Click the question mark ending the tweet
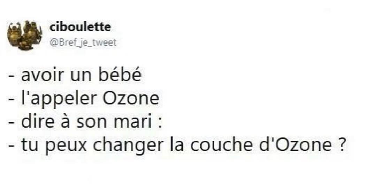The width and height of the screenshot is (367, 188). 342,146
